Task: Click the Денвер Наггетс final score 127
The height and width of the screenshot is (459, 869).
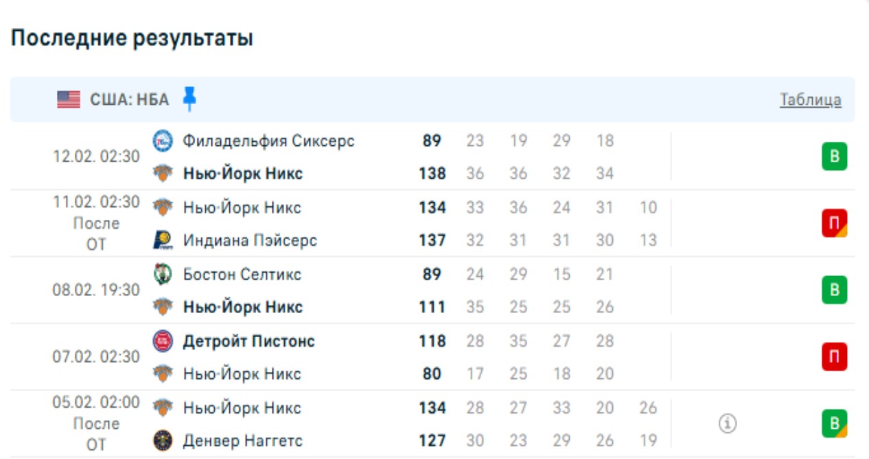Action: 432,441
